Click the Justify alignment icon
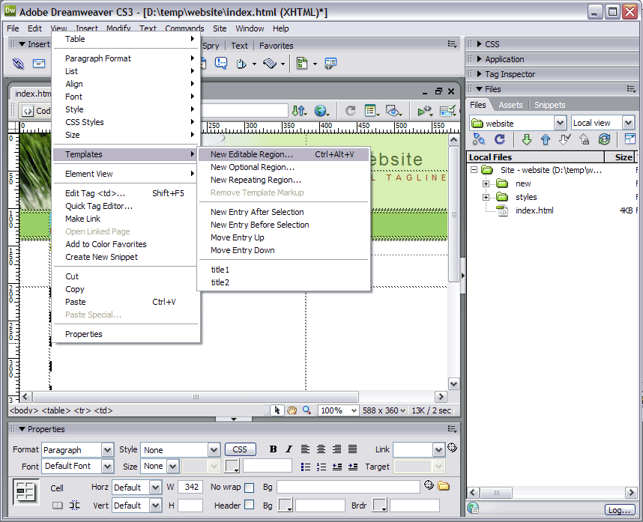This screenshot has width=643, height=522. (x=353, y=449)
